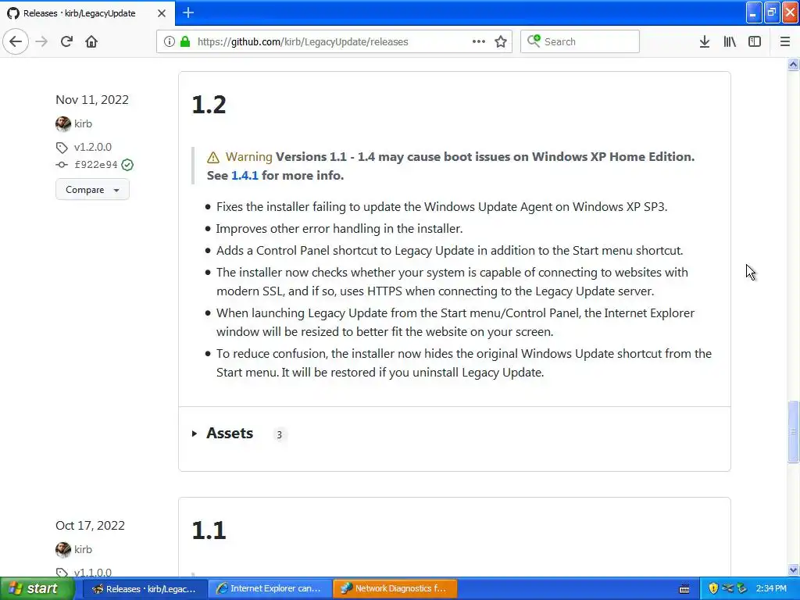The height and width of the screenshot is (600, 800).
Task: Follow the 1.4.1 link in warning
Action: coord(245,176)
